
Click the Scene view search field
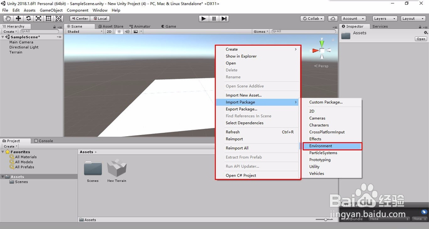click(304, 31)
